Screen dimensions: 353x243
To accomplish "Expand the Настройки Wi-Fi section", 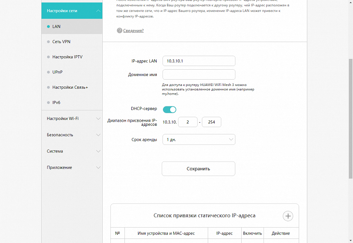I will click(x=72, y=119).
